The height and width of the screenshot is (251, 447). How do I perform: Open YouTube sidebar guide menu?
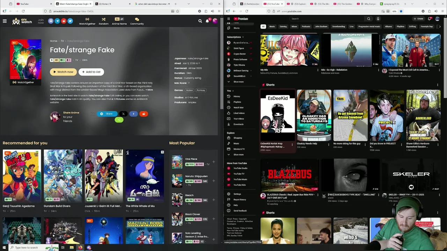click(x=228, y=19)
